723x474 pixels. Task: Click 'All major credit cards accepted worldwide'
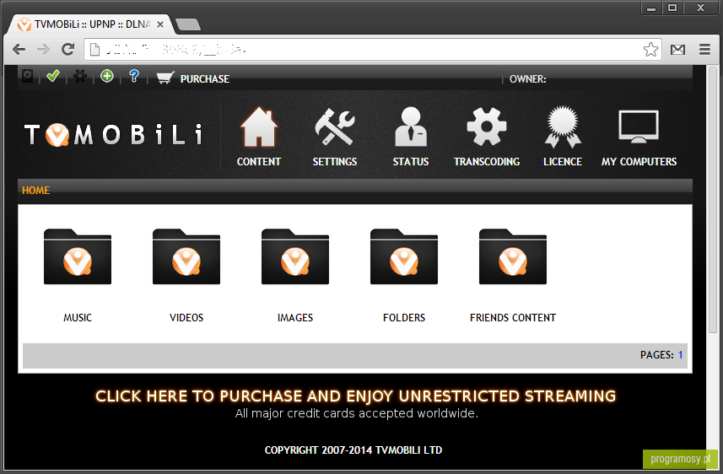click(x=356, y=413)
